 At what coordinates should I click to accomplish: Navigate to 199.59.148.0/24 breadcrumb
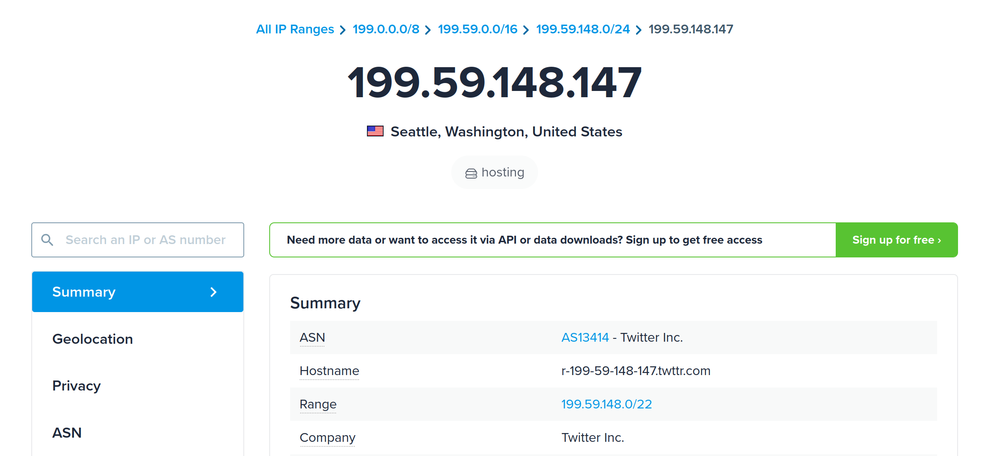pos(583,29)
